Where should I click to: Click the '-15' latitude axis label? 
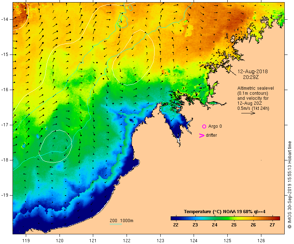(x=5, y=55)
